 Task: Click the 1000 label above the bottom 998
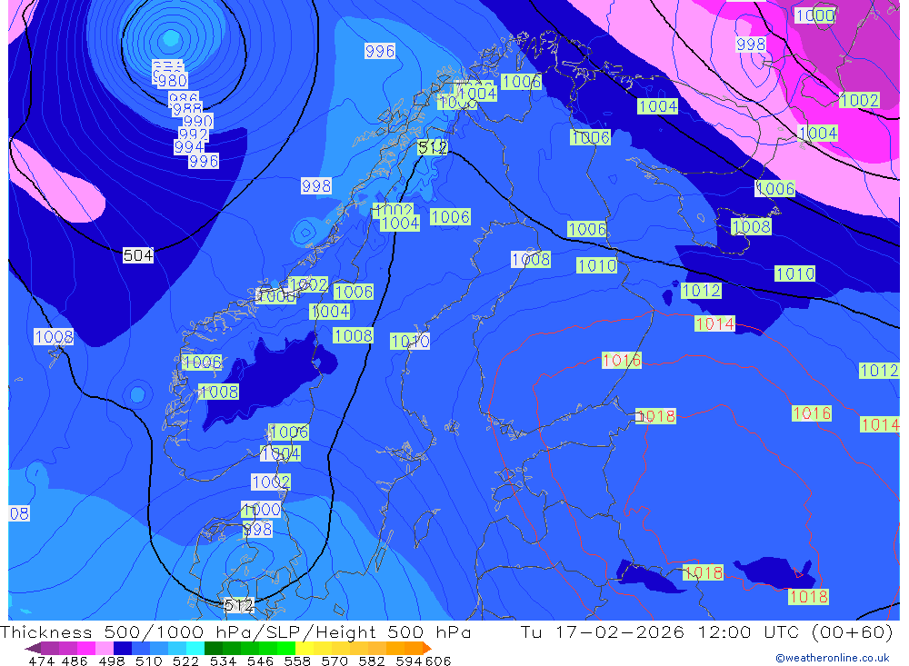tap(261, 510)
